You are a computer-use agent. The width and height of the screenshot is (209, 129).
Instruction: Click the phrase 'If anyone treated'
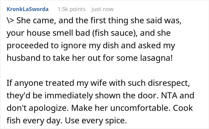[x=40, y=83]
